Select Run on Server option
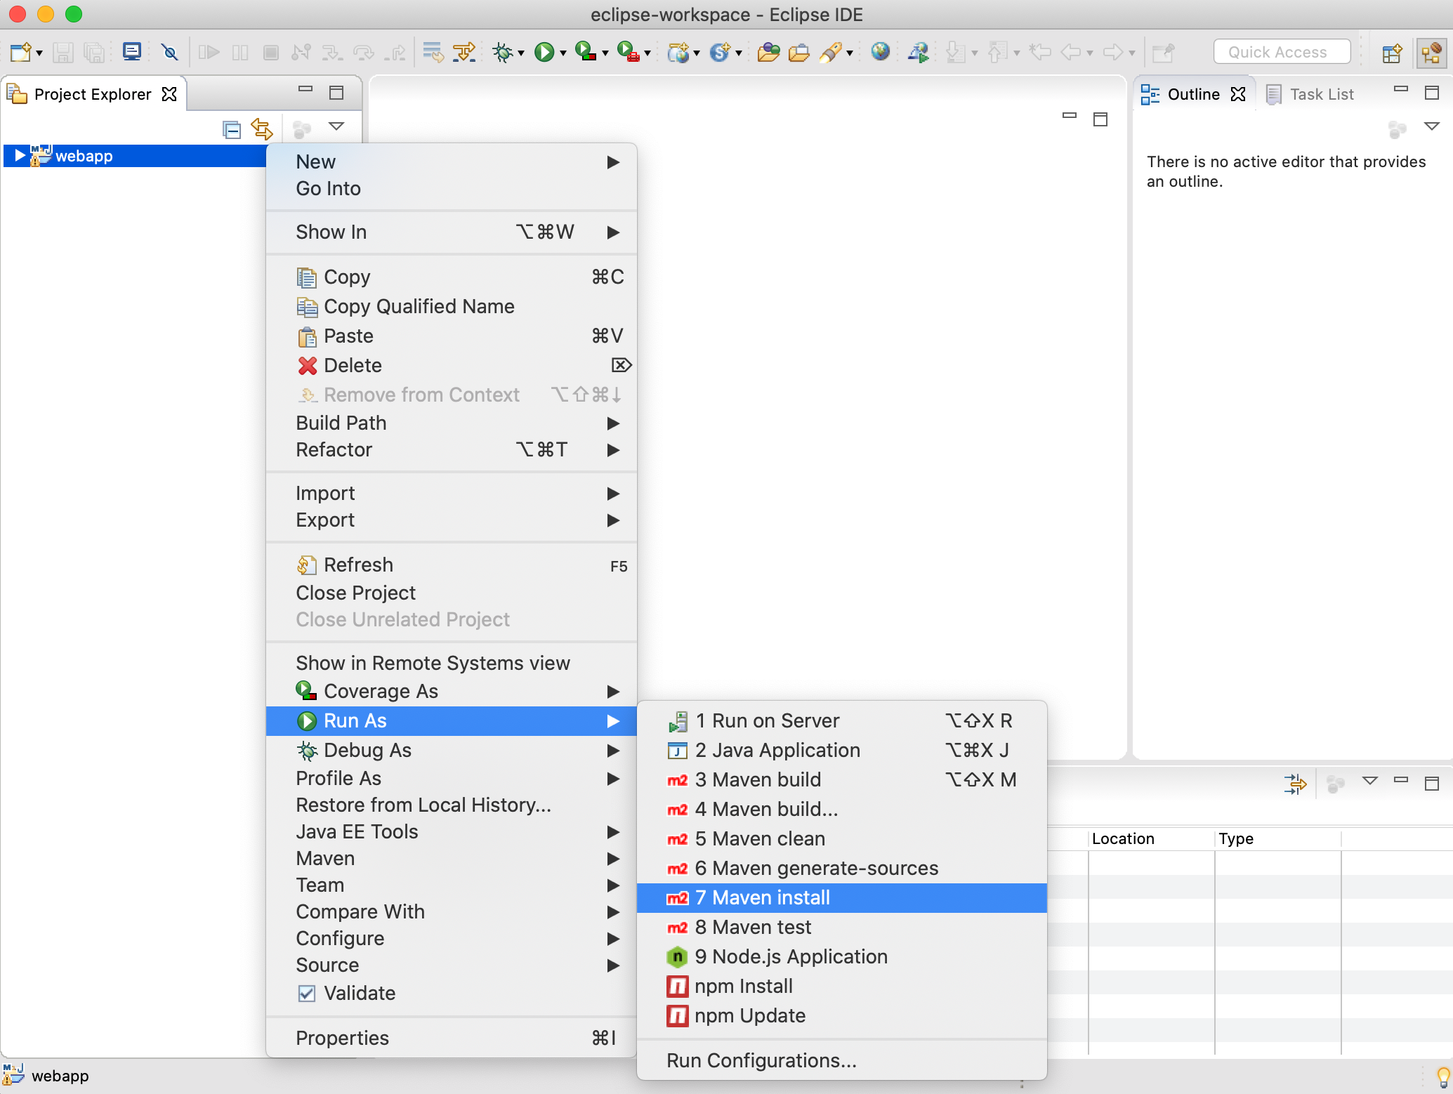 (x=768, y=720)
